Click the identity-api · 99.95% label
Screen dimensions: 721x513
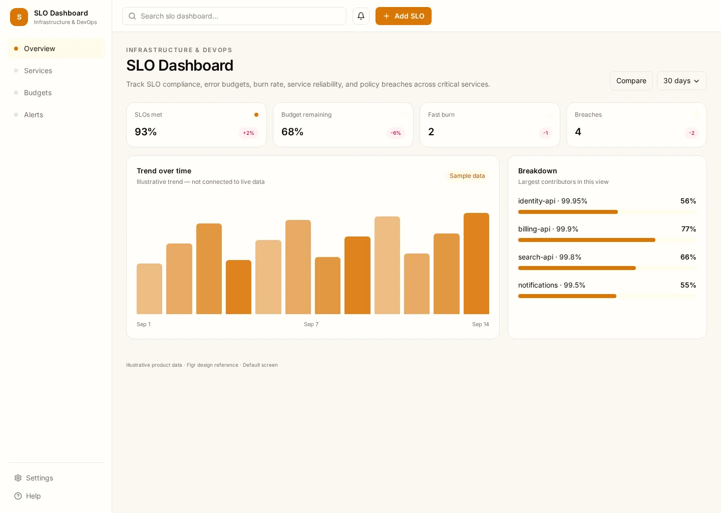(553, 201)
